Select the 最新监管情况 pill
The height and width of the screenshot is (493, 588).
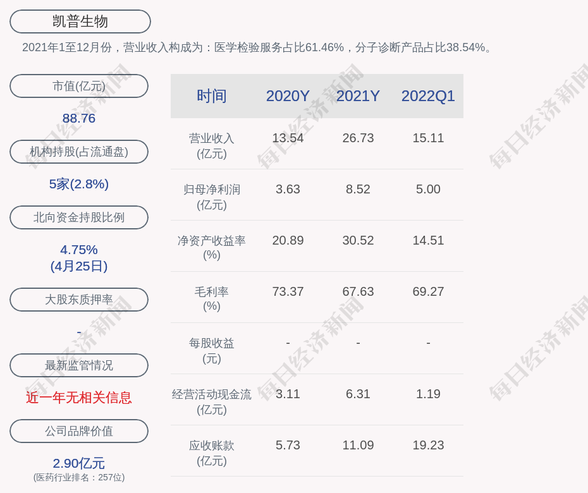[79, 365]
